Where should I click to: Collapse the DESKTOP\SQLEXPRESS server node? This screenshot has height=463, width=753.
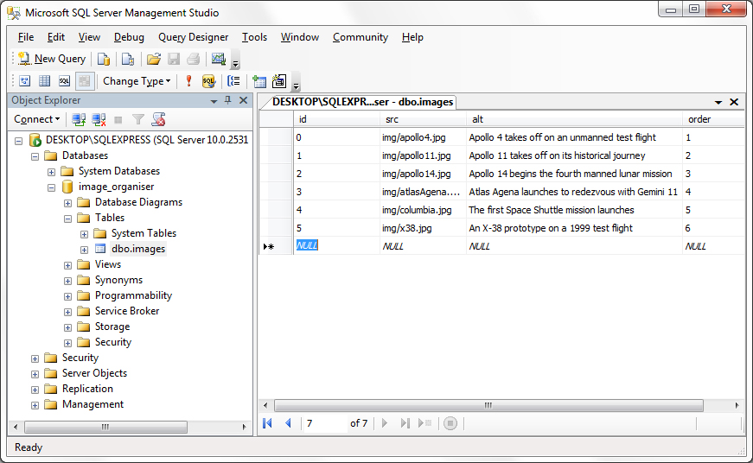[x=19, y=141]
